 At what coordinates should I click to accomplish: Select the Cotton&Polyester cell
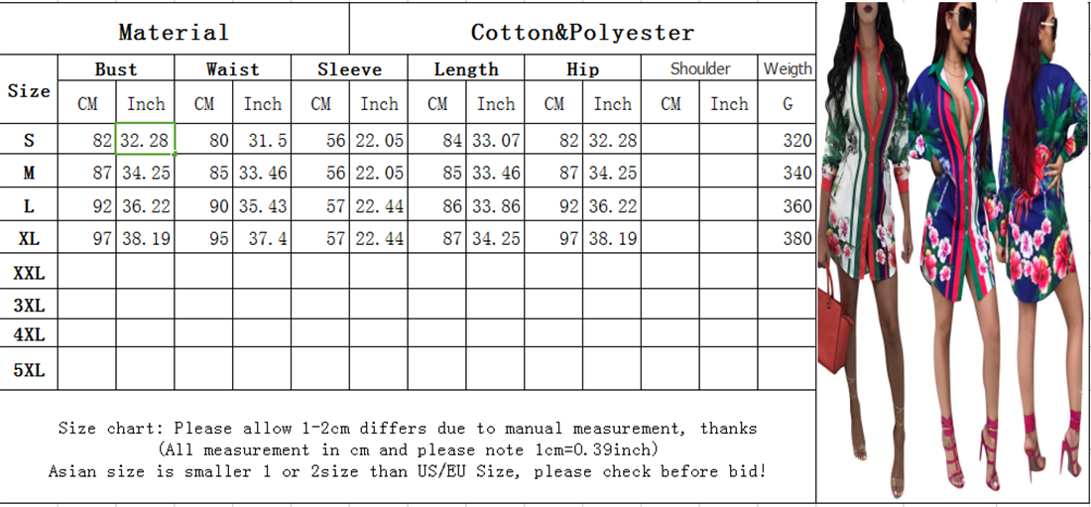tap(582, 32)
